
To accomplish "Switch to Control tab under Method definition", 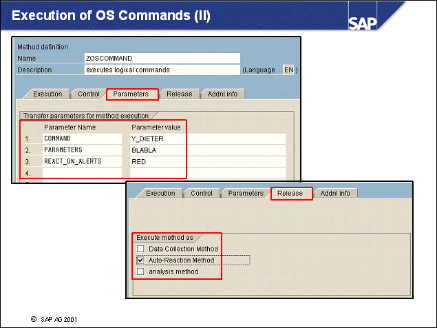I will tap(89, 94).
